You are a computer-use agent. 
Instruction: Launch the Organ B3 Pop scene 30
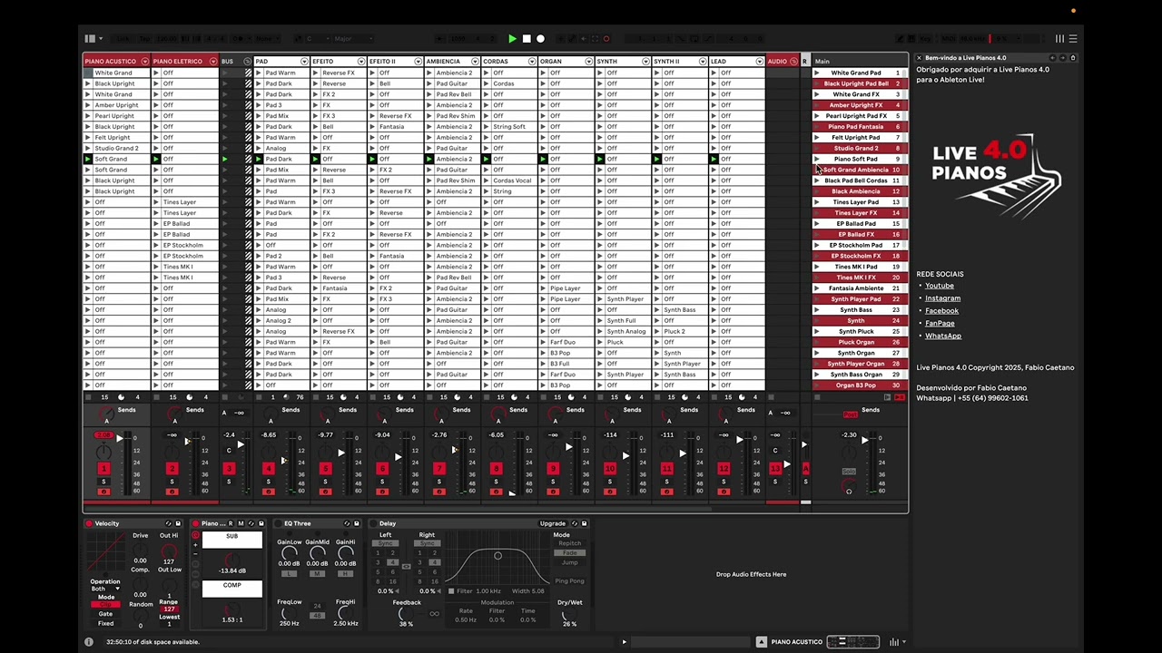[817, 385]
